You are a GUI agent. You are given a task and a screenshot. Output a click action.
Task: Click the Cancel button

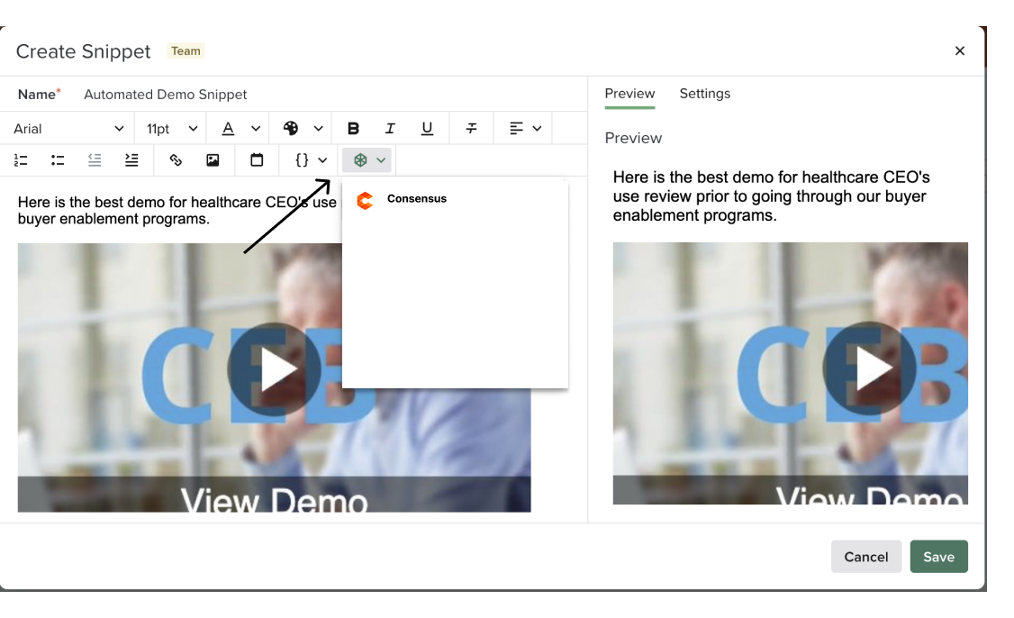click(x=866, y=557)
